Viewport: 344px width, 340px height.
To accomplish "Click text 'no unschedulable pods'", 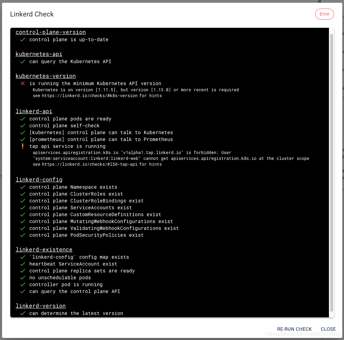I will (60, 278).
